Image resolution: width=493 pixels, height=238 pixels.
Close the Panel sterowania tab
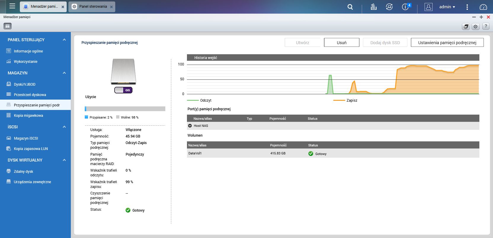tap(111, 7)
